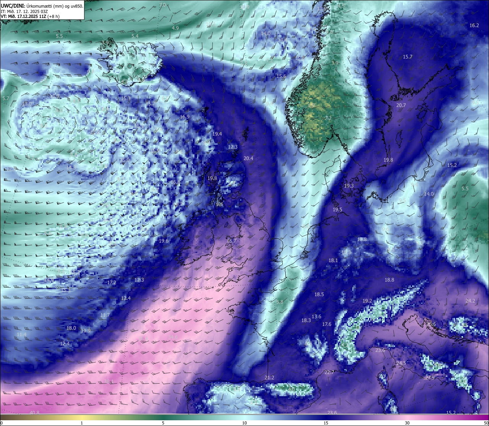Click the title "UWC/DINI: Úrkomumætti (mm) og uv850."
489x426 pixels.
click(x=42, y=6)
